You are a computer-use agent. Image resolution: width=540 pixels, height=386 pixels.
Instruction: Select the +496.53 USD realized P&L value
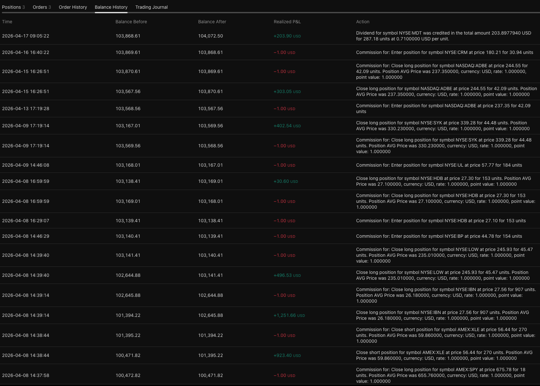287,275
